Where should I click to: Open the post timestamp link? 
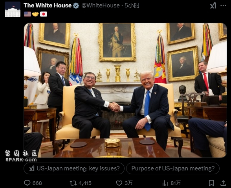click(x=132, y=5)
